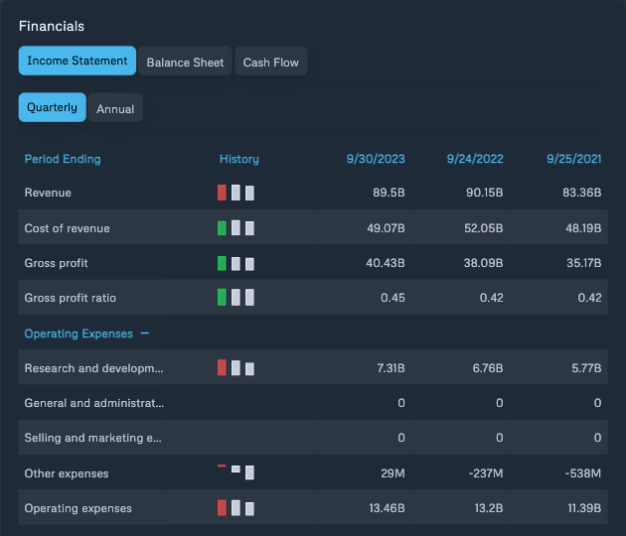626x536 pixels.
Task: Toggle to Annual period view
Action: pos(115,108)
